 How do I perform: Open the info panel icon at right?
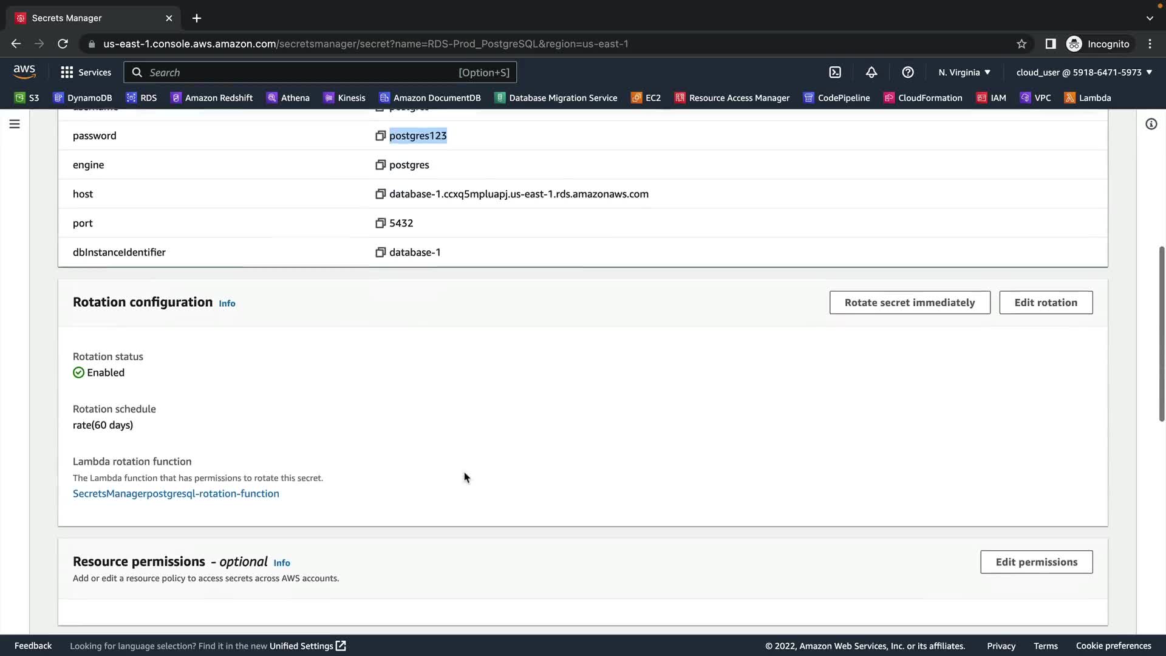click(x=1151, y=124)
